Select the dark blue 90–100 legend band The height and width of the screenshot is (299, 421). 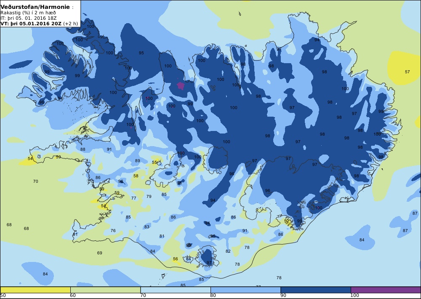pos(316,290)
